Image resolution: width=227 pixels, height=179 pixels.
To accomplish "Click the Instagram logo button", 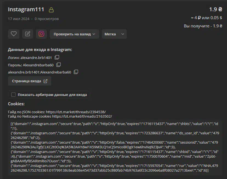I will pyautogui.click(x=41, y=34).
